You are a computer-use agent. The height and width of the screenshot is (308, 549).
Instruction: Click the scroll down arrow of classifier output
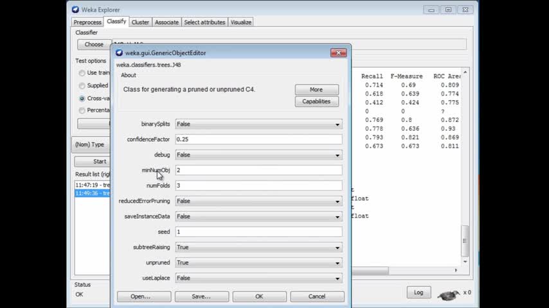click(465, 262)
